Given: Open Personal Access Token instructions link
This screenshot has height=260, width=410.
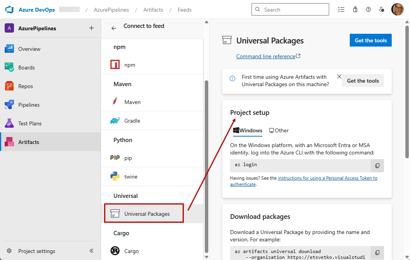Looking at the screenshot, I should click(304, 181).
